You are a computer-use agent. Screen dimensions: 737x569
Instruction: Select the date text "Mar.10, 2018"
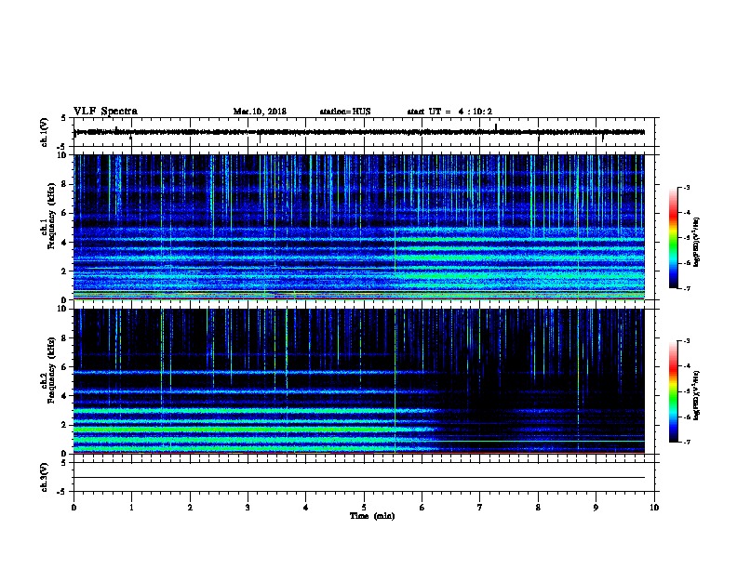pos(260,112)
